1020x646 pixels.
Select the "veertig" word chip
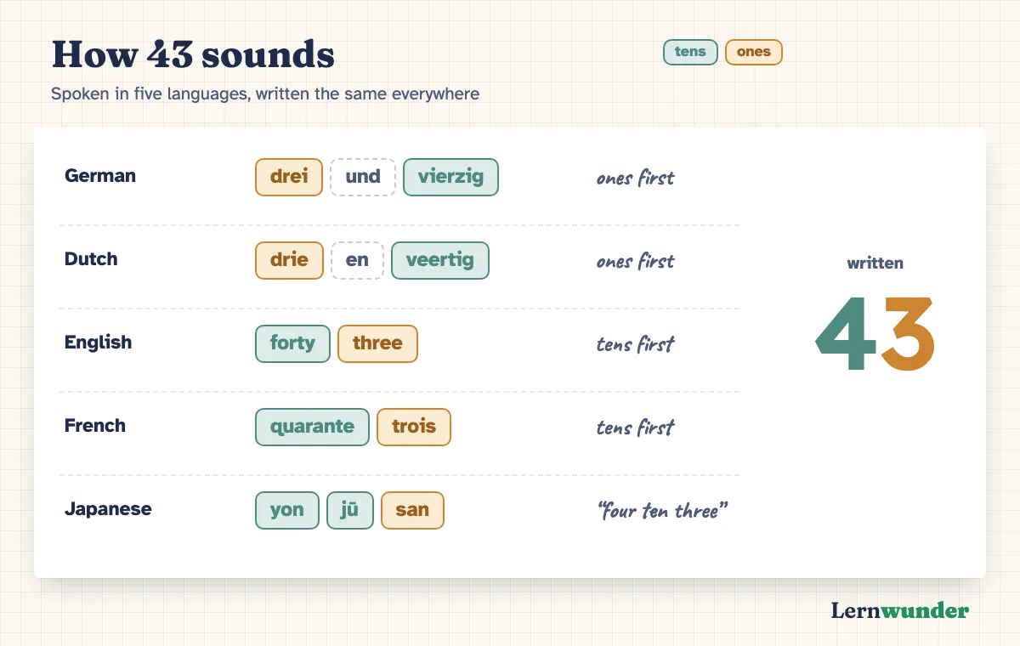click(x=440, y=260)
